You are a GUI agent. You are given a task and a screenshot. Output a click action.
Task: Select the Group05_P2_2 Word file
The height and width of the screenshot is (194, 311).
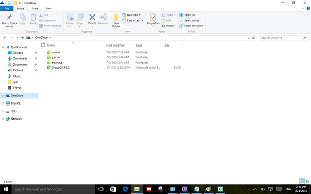click(61, 67)
